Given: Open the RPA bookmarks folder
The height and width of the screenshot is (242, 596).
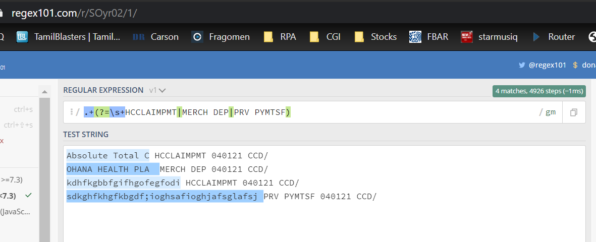Looking at the screenshot, I should click(x=280, y=37).
